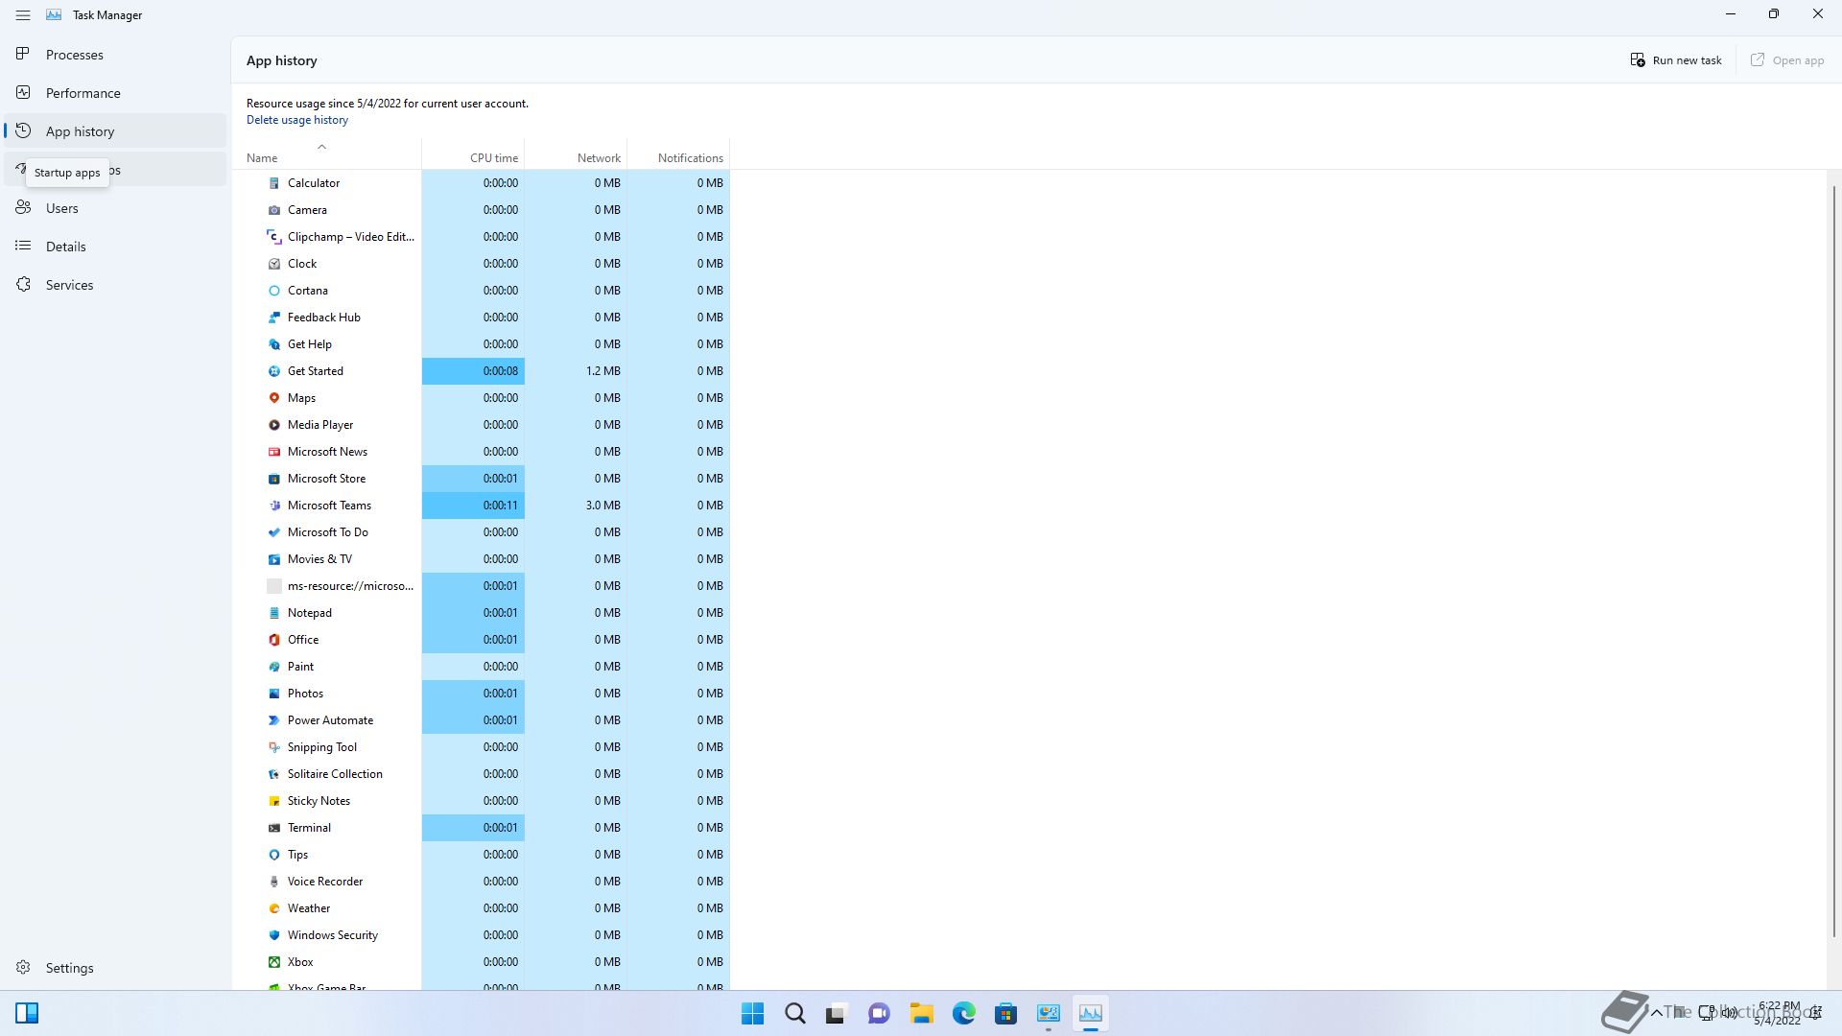This screenshot has height=1036, width=1842.
Task: Select the Xbox row name
Action: [300, 962]
